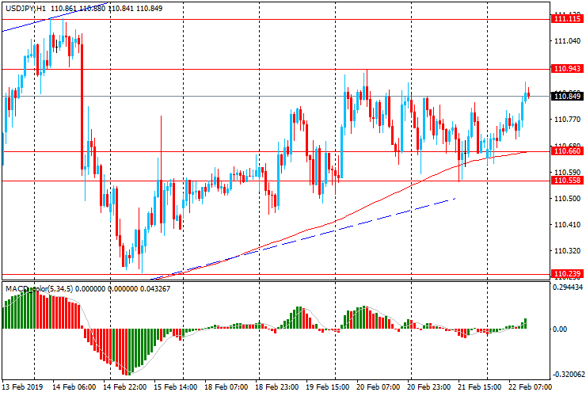Click the 13 Feb 2019 date label

pyautogui.click(x=23, y=388)
